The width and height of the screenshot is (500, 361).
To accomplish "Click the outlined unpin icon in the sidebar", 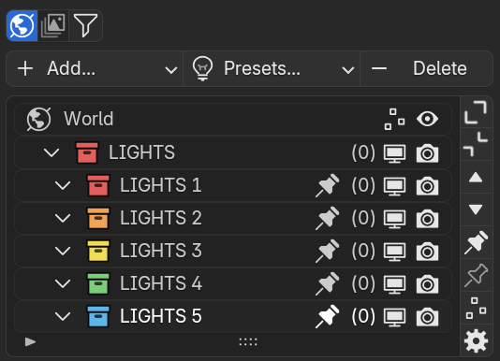I will (x=476, y=275).
